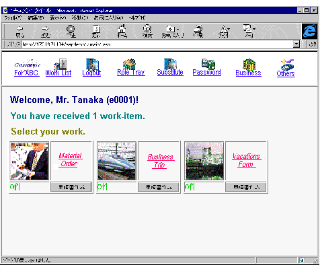
Task: Click the 'Select your work.' text
Action: click(x=48, y=131)
